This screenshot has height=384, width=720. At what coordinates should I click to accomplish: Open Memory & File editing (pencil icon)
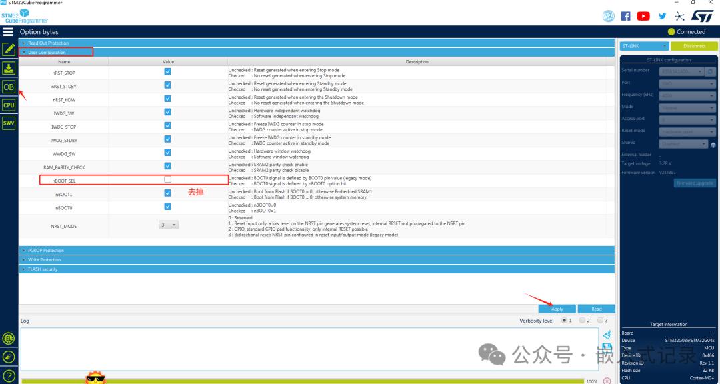(9, 49)
